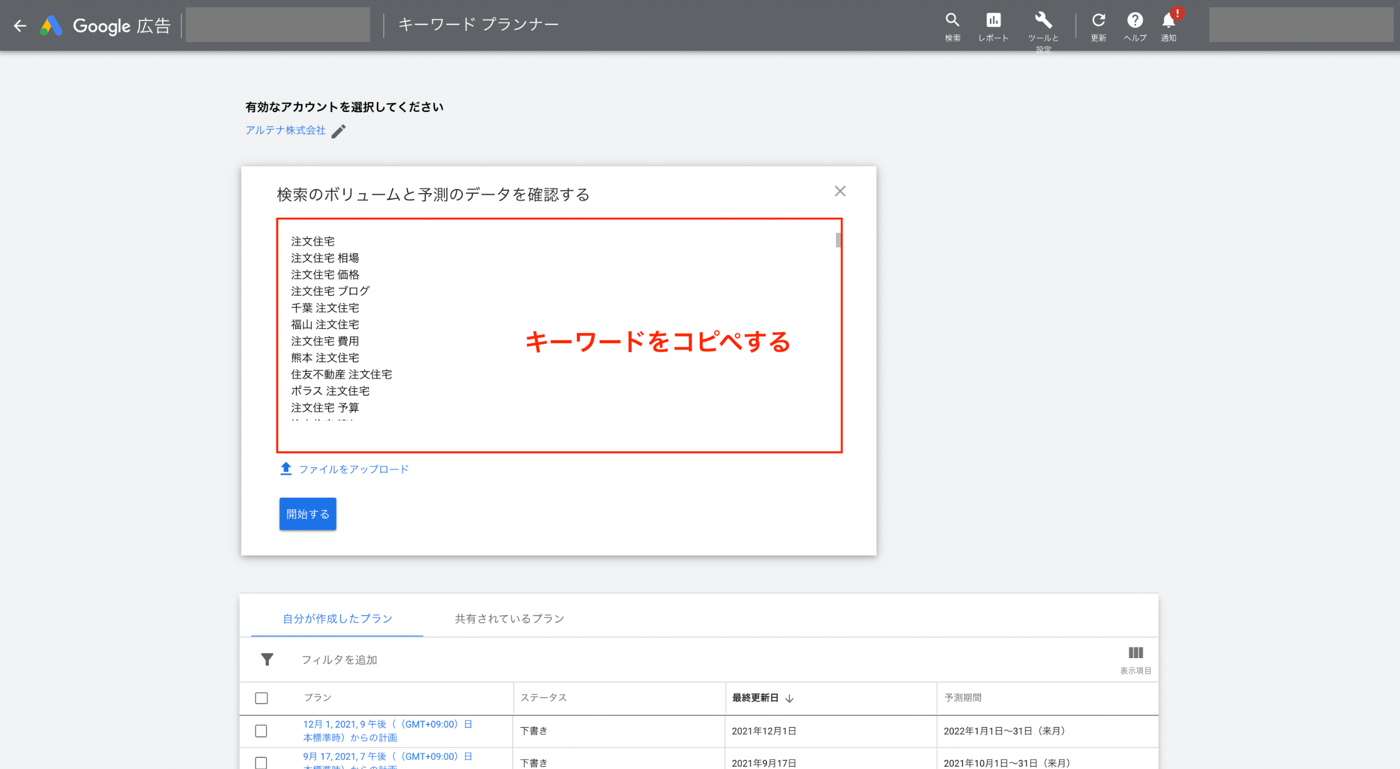The width and height of the screenshot is (1400, 769).
Task: Open the 9月 17, 2021 plan link
Action: [x=388, y=761]
